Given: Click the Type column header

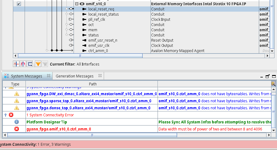Looking at the screenshot, I should tap(15, 84).
